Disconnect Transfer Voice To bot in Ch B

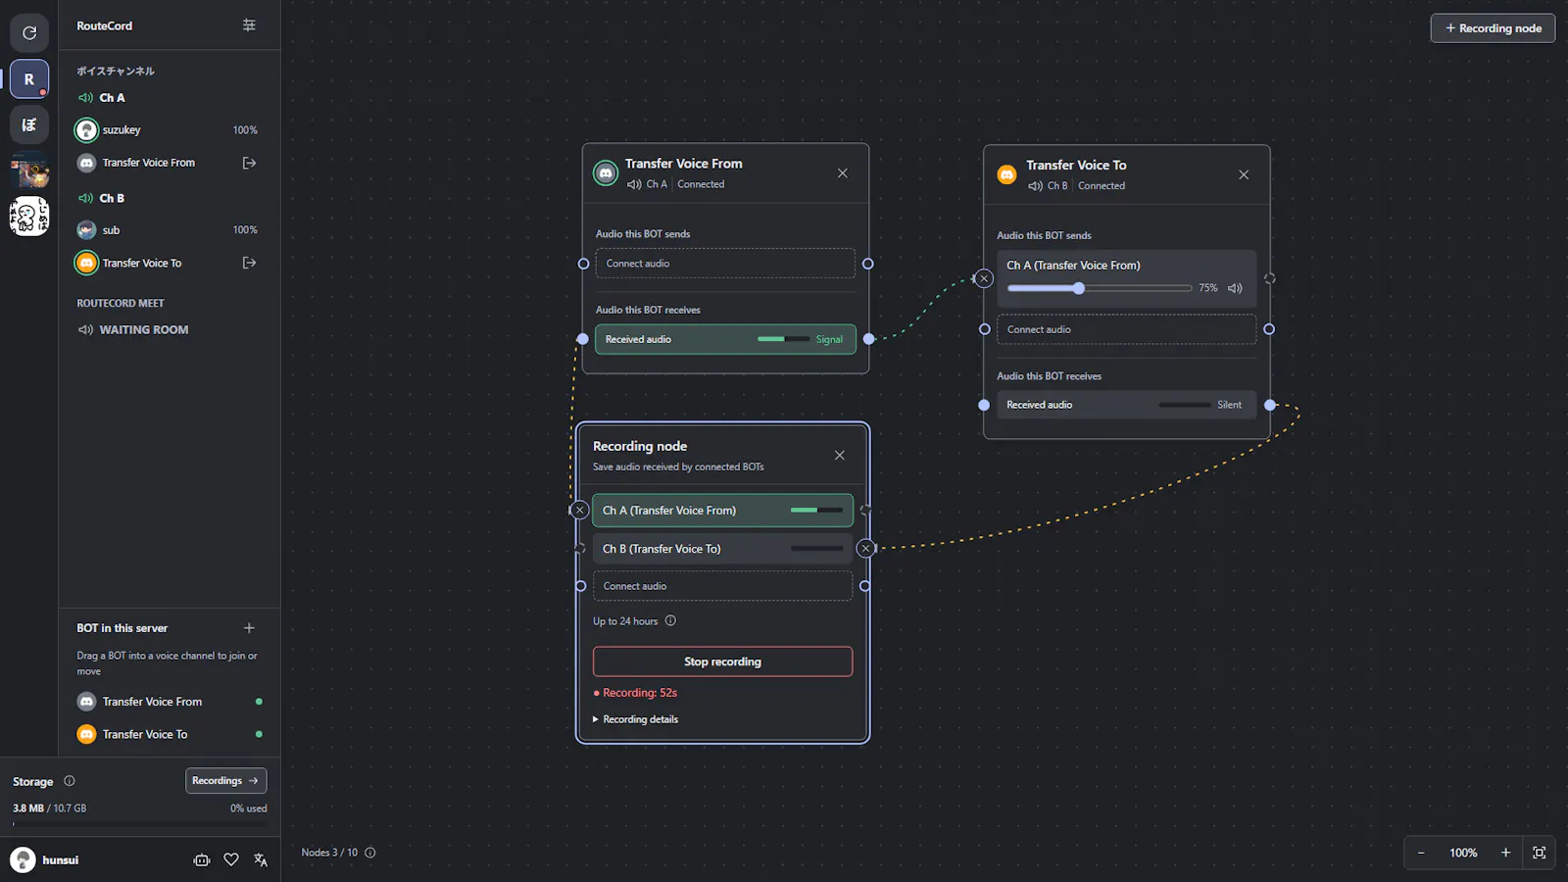point(249,263)
